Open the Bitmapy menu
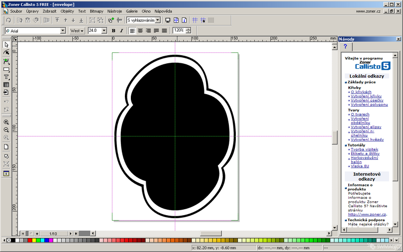 coord(97,11)
